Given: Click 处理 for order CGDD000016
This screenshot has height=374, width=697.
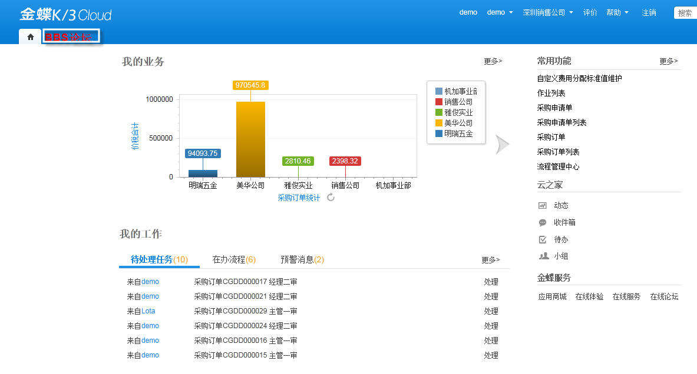Looking at the screenshot, I should pyautogui.click(x=491, y=340).
